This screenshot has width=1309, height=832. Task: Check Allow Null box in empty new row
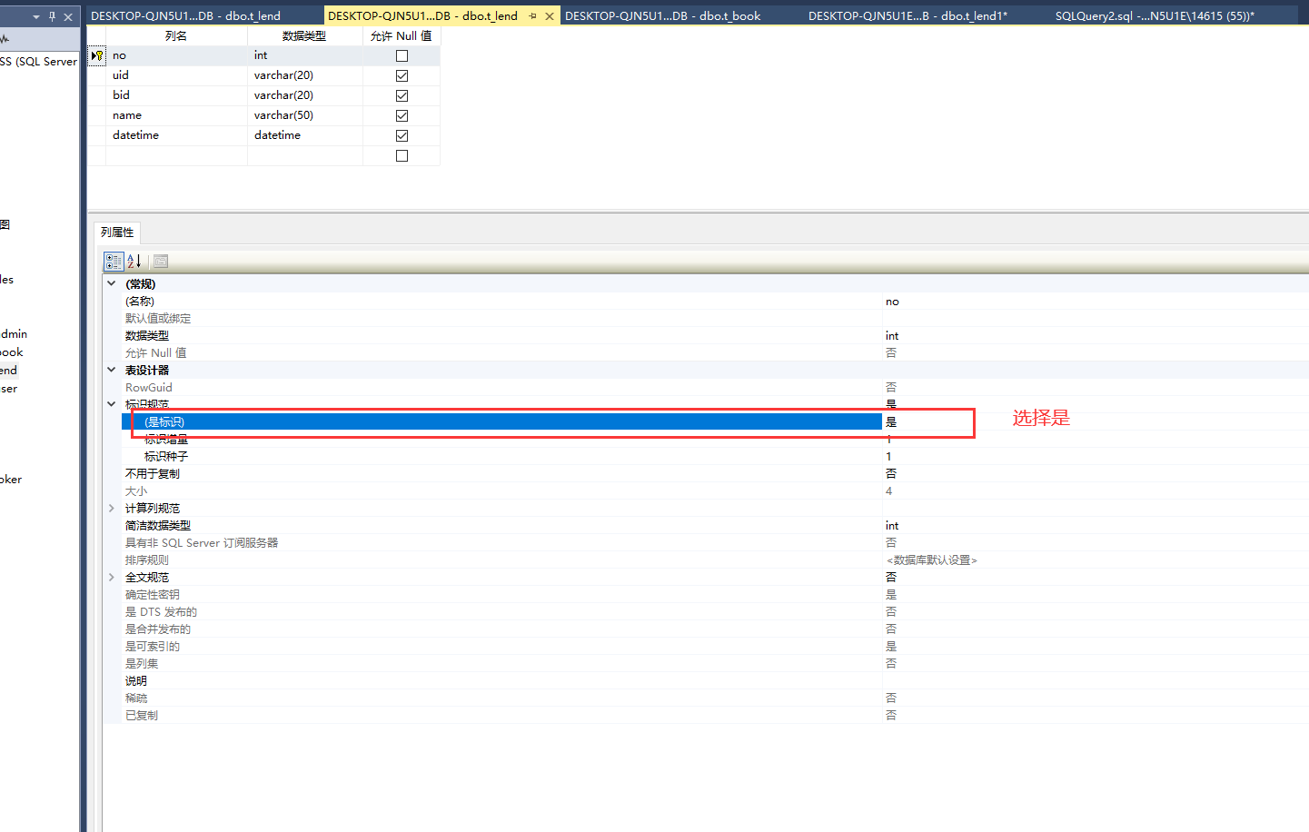click(402, 155)
